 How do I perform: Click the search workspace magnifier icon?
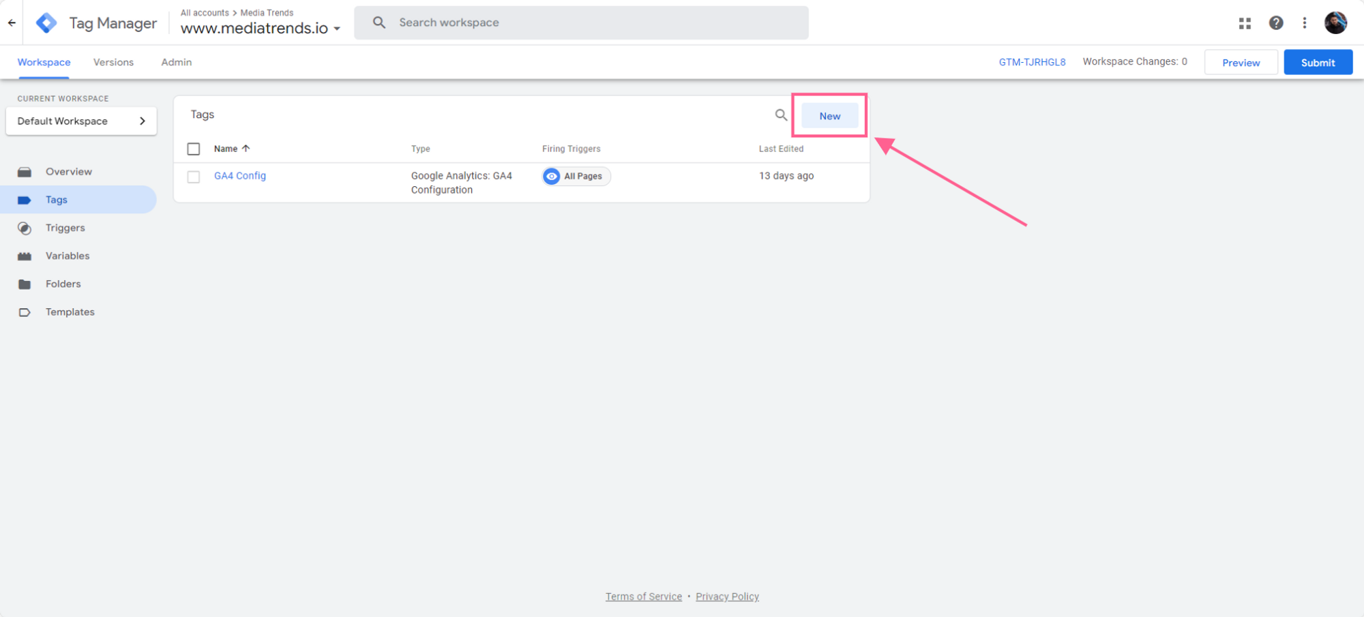379,22
